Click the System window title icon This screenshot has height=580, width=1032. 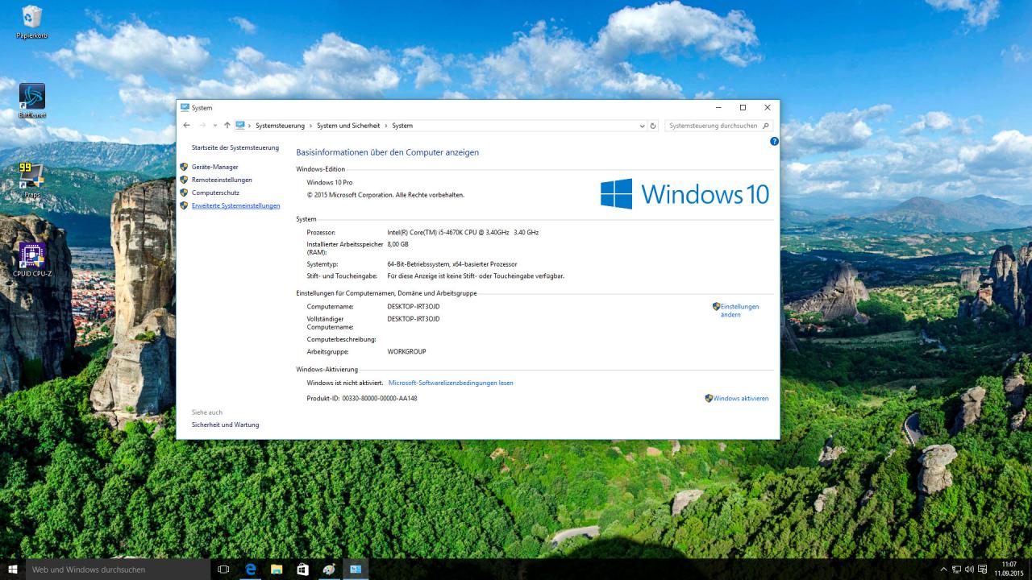[x=185, y=107]
